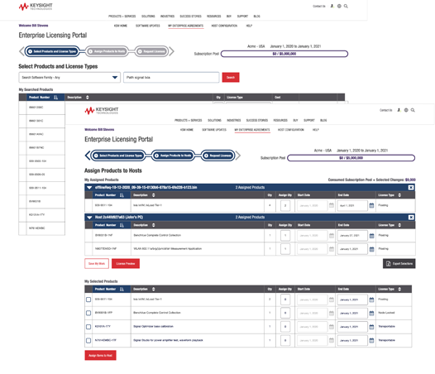Check the Benchvue Complete Control Collection selected product row
Image resolution: width=435 pixels, height=374 pixels.
tap(88, 314)
